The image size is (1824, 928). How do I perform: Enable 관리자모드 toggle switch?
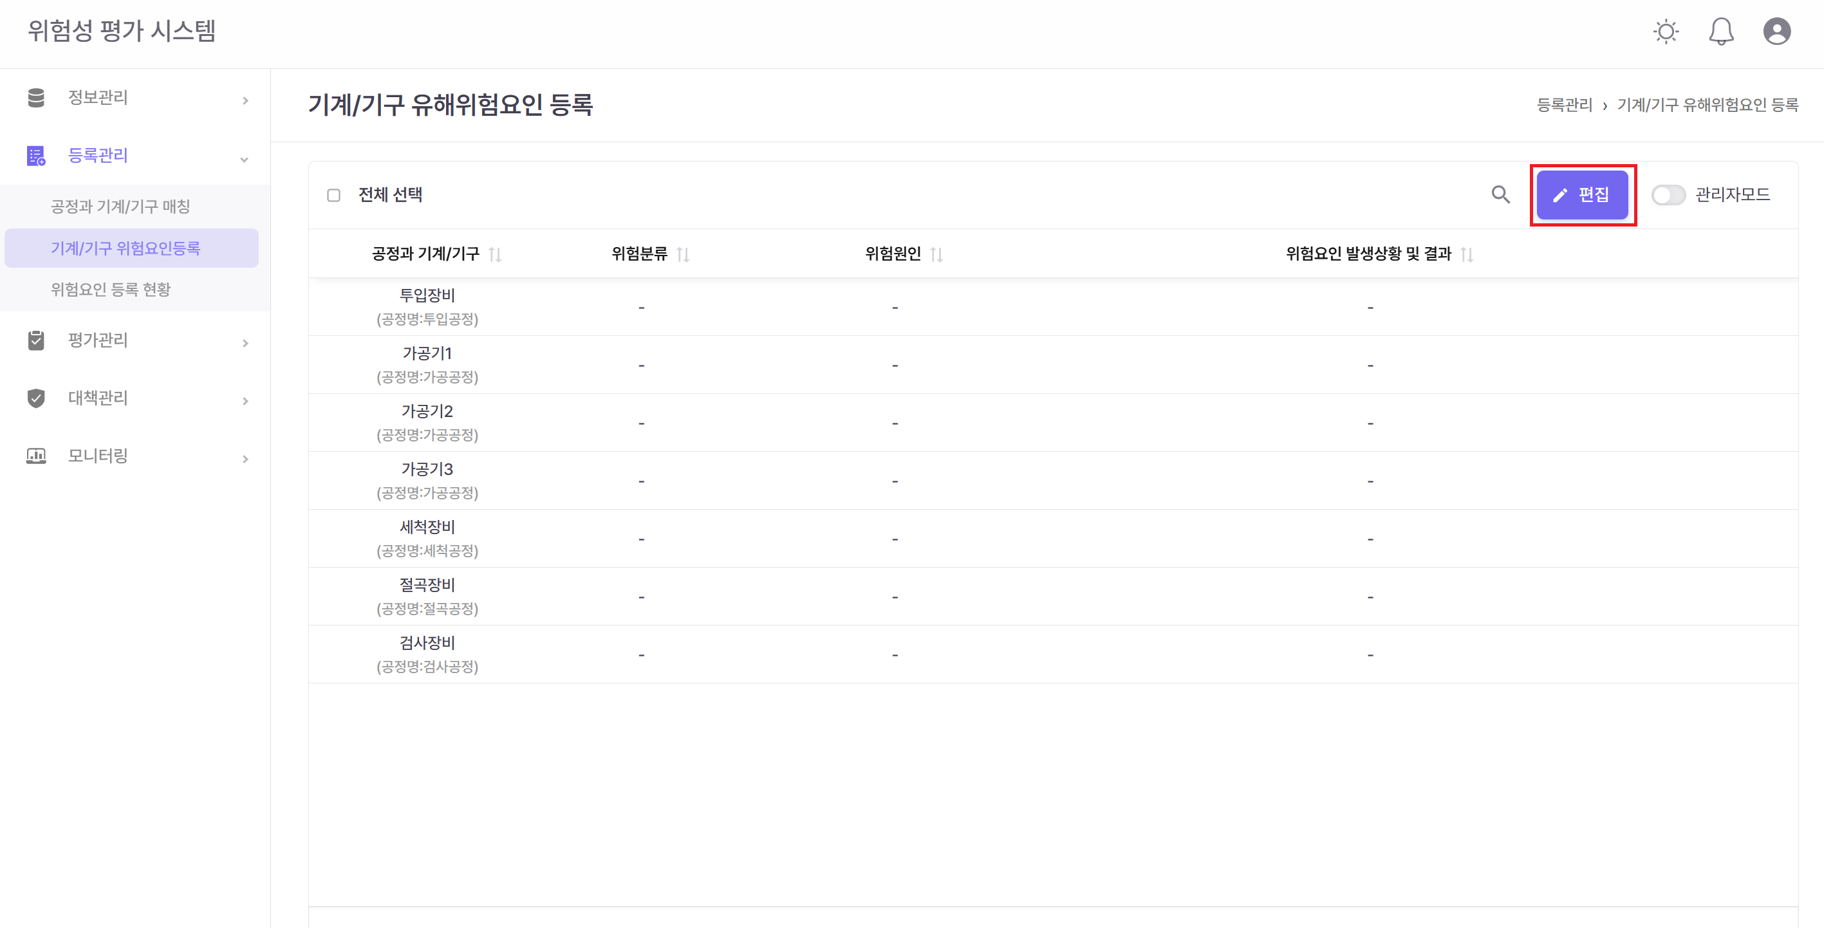click(x=1669, y=194)
